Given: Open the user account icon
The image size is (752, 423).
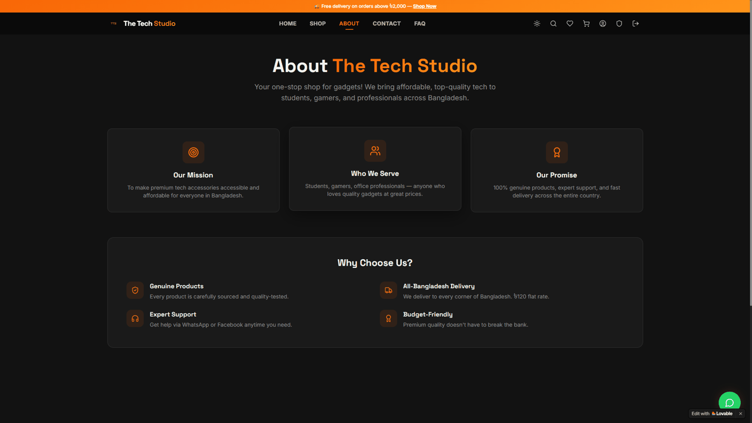Looking at the screenshot, I should (603, 24).
